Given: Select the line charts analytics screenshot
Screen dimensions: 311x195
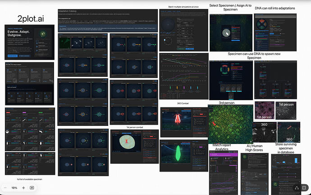Looking at the screenshot, I should 184,76.
